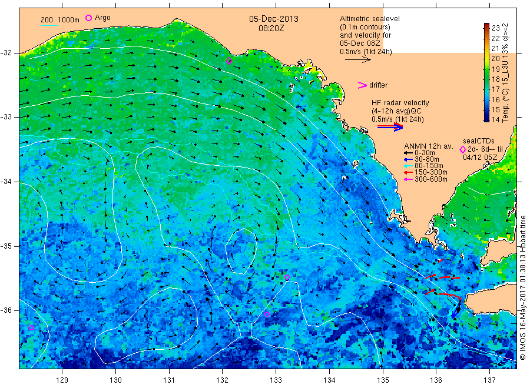Click the 'ANMN 12h av.' legend heading

pyautogui.click(x=429, y=146)
